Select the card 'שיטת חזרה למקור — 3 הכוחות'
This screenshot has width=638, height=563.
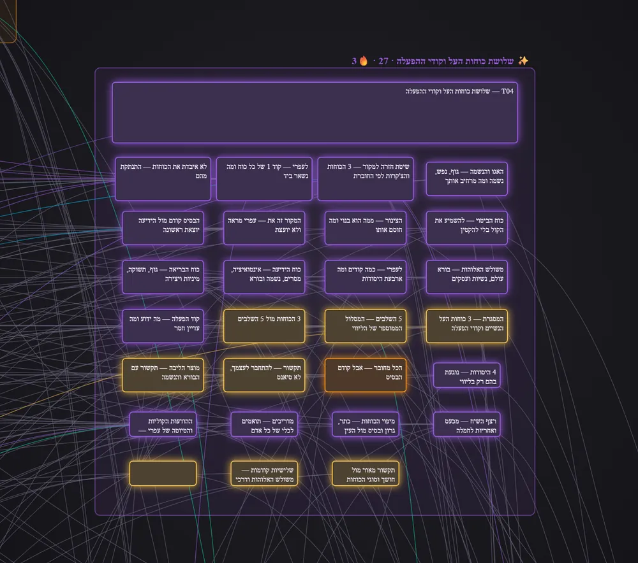pyautogui.click(x=366, y=179)
